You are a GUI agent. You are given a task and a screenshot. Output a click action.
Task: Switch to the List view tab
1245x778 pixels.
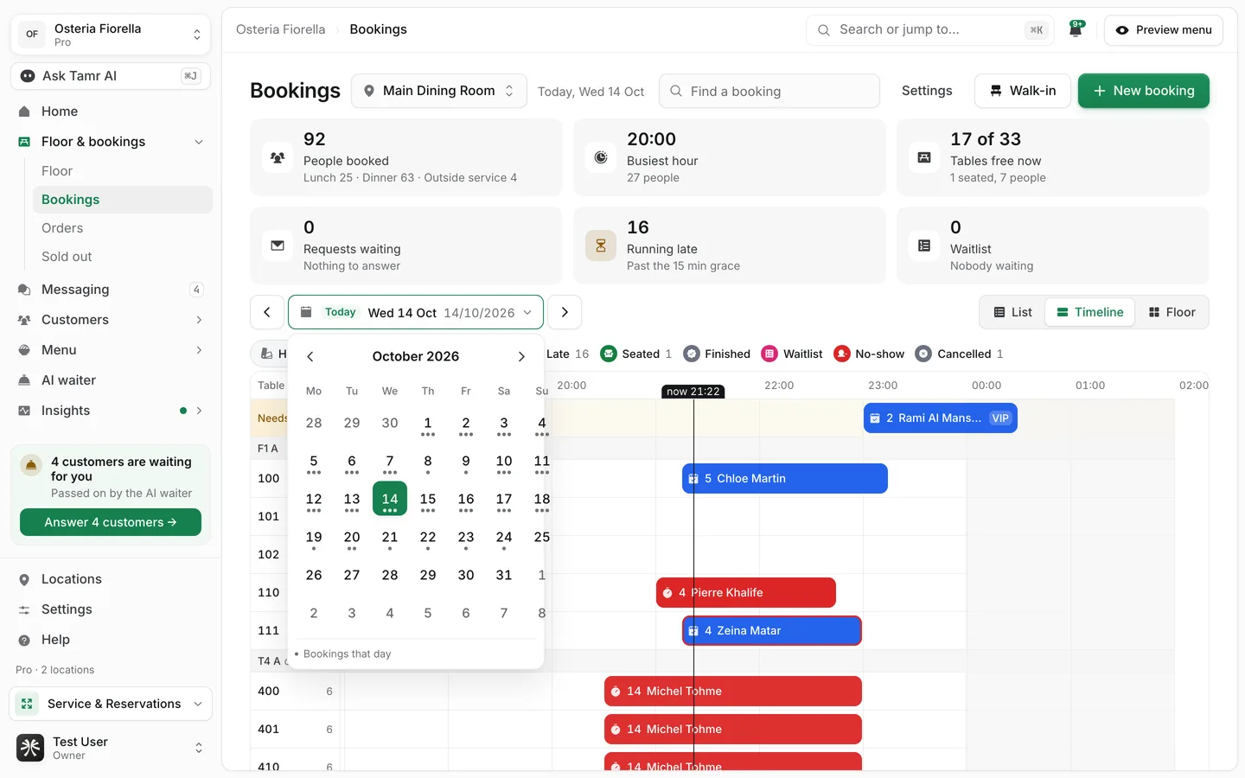(x=1012, y=312)
